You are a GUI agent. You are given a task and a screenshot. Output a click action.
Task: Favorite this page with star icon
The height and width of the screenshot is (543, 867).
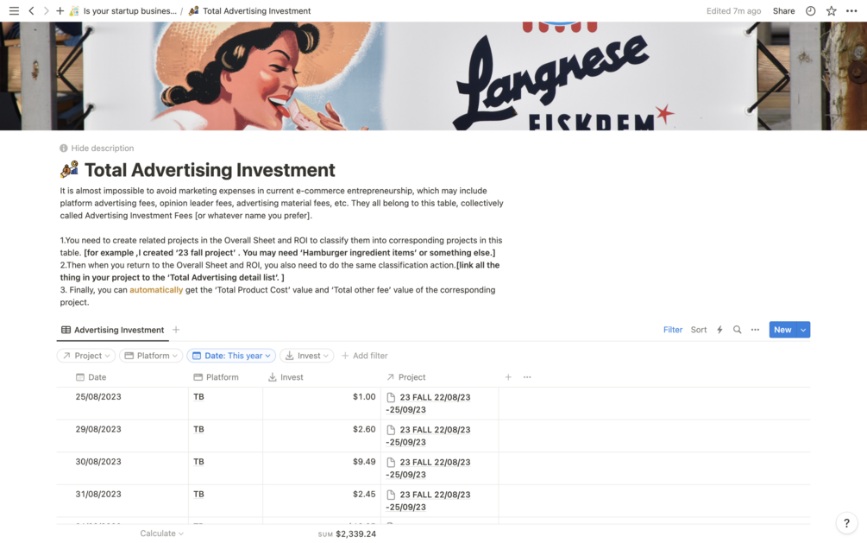tap(831, 10)
